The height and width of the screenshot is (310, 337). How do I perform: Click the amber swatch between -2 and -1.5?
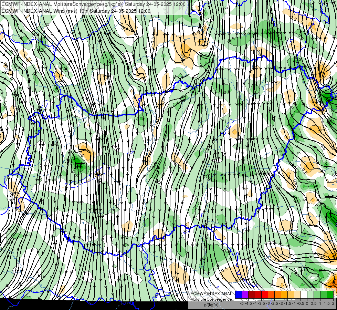point(284,294)
